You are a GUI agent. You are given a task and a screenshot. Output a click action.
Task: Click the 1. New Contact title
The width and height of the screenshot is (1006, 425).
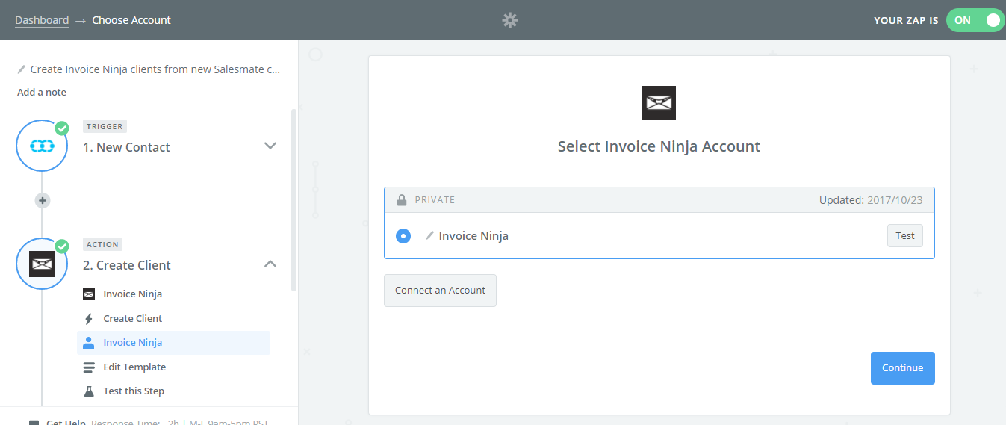(126, 147)
